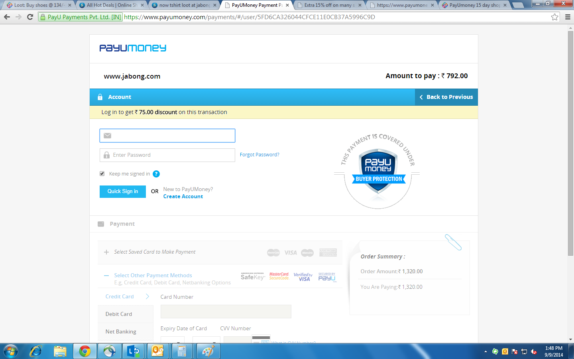Image resolution: width=574 pixels, height=359 pixels.
Task: Click the browser back arrow
Action: (x=7, y=17)
